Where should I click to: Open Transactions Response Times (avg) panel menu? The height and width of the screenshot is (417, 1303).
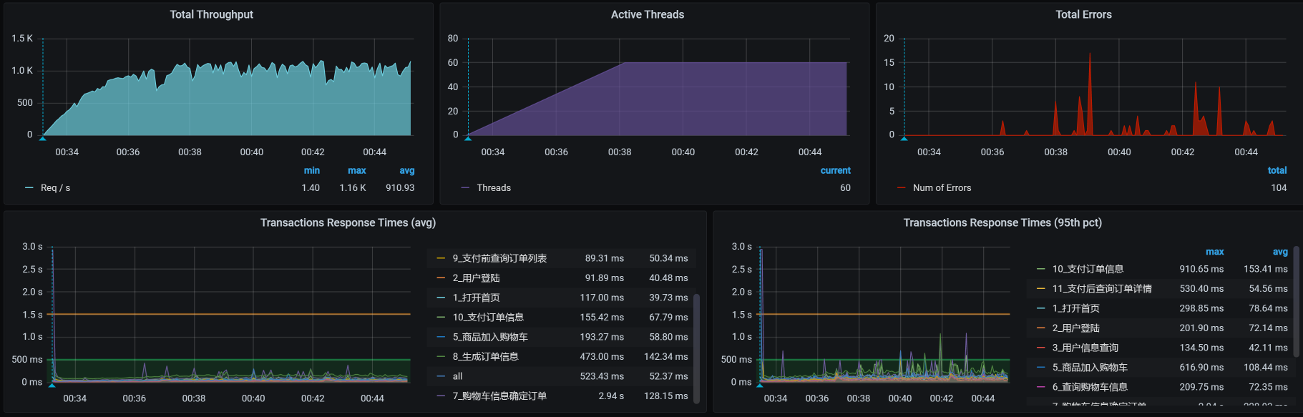pyautogui.click(x=348, y=222)
